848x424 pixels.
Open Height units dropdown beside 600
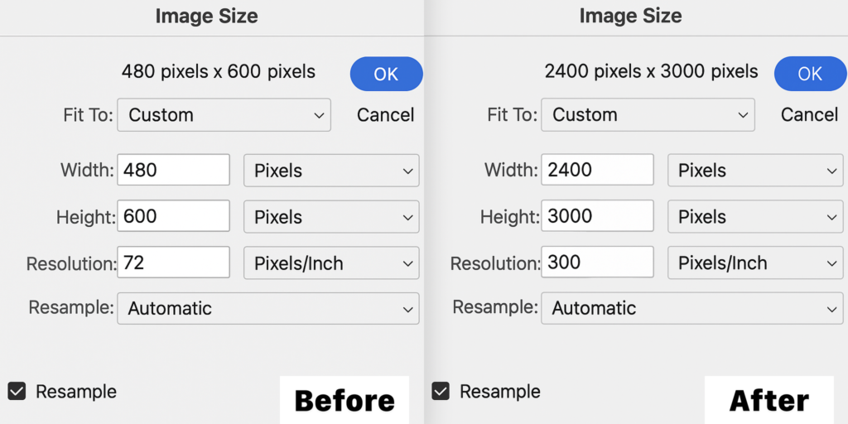(x=331, y=217)
